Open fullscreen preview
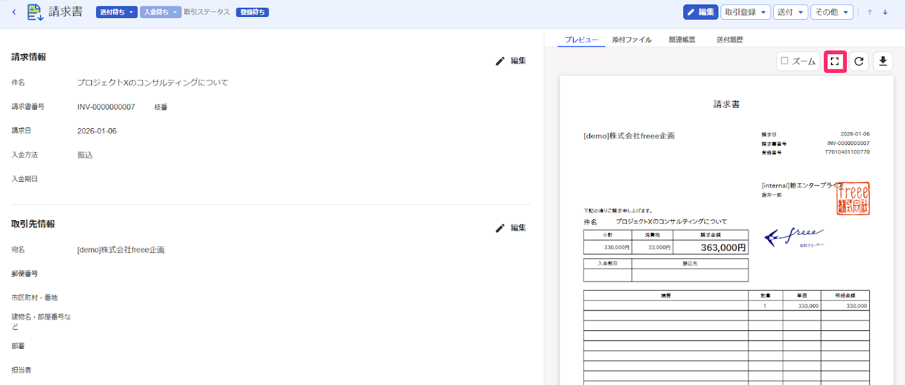This screenshot has height=385, width=905. (835, 61)
